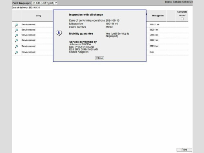204x153 pixels.
Task: Select the 52964 mi mileage cell
Action: click(x=154, y=35)
